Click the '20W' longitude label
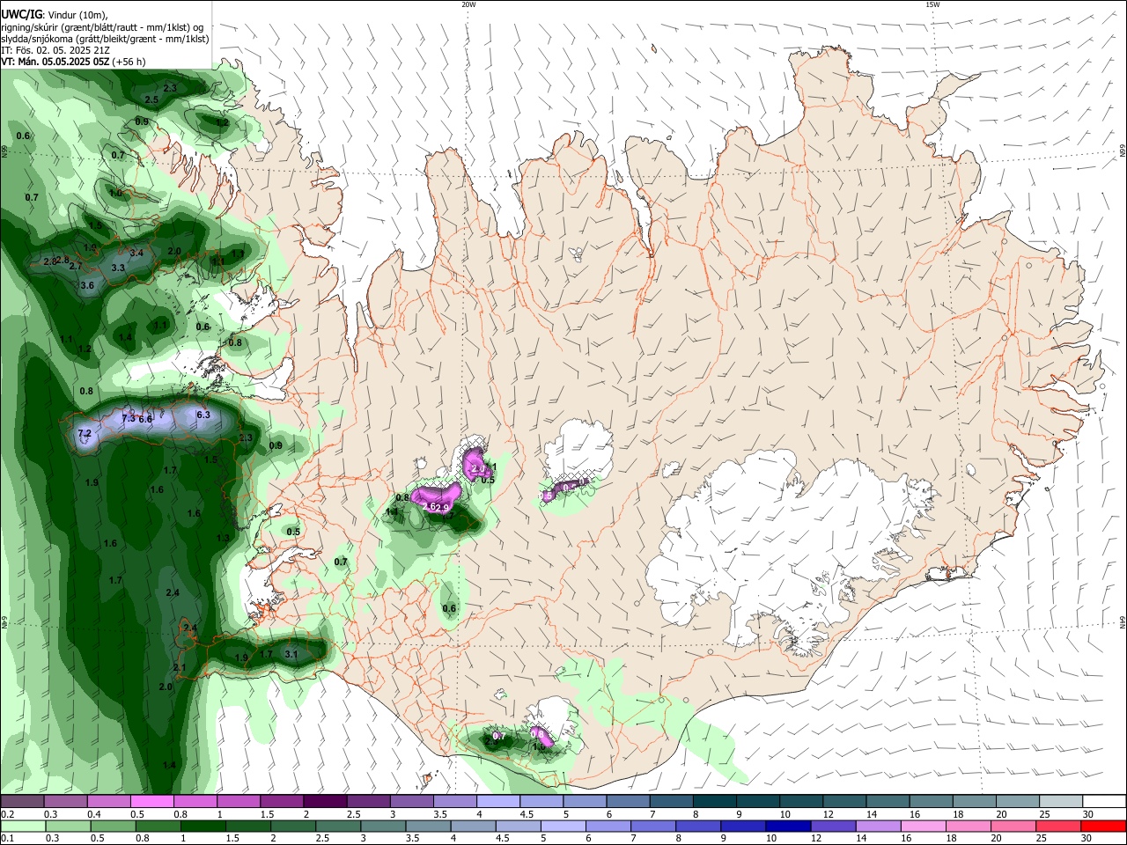1127x845 pixels. (468, 4)
